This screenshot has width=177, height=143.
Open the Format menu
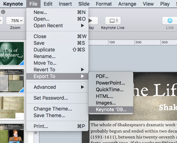tap(104, 4)
